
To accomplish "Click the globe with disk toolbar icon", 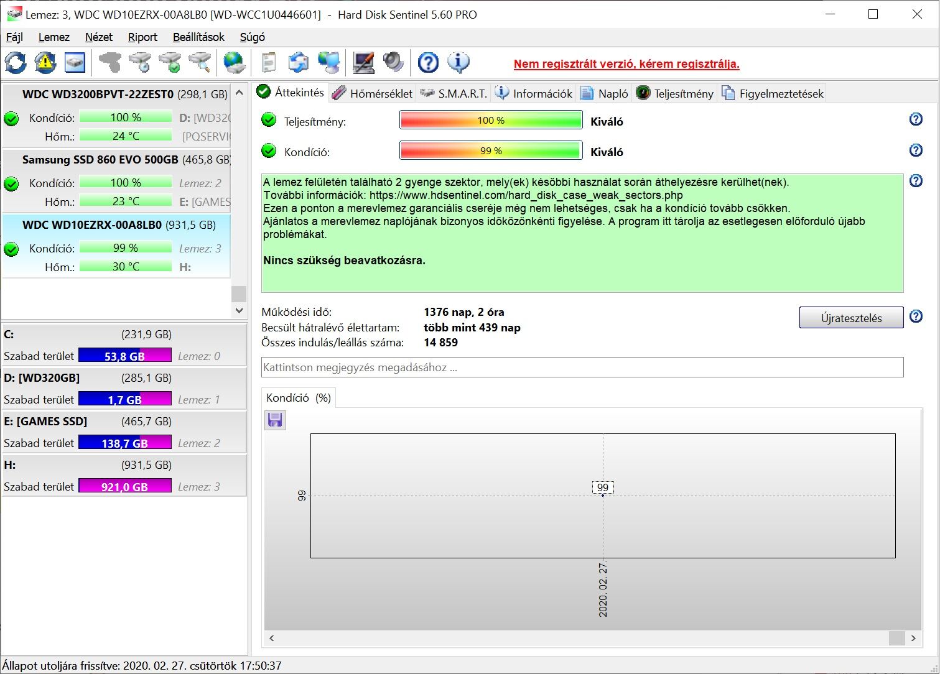I will [x=235, y=63].
